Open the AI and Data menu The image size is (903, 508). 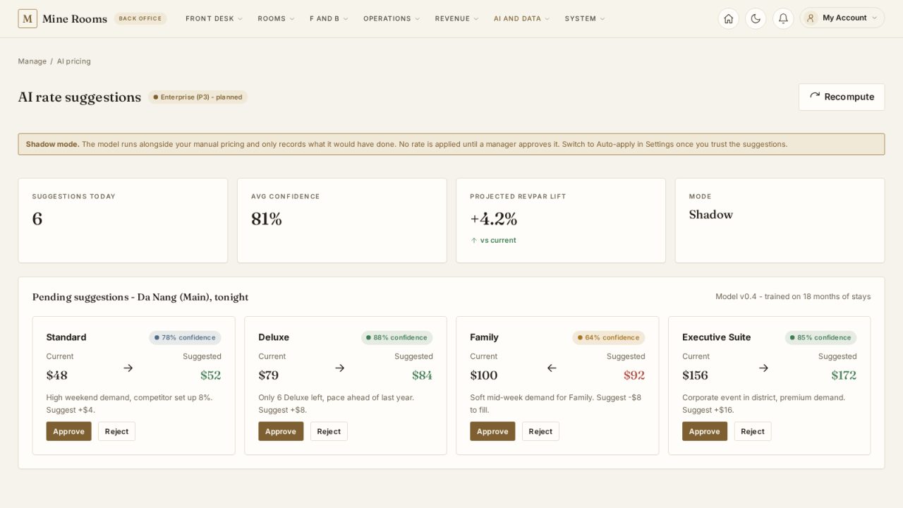pyautogui.click(x=522, y=19)
